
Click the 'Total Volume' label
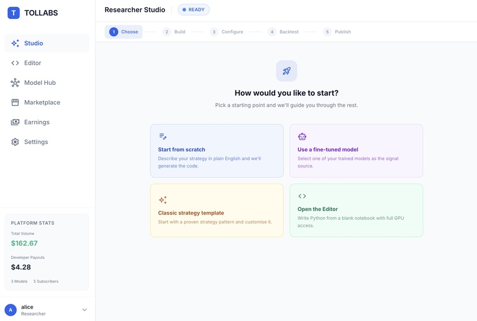[x=22, y=233]
